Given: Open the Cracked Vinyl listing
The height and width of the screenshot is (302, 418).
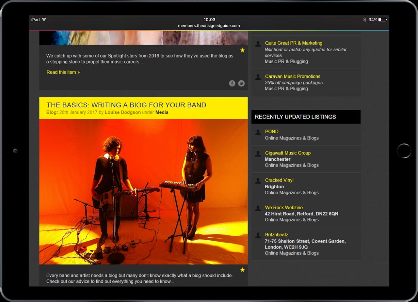Looking at the screenshot, I should 279,180.
